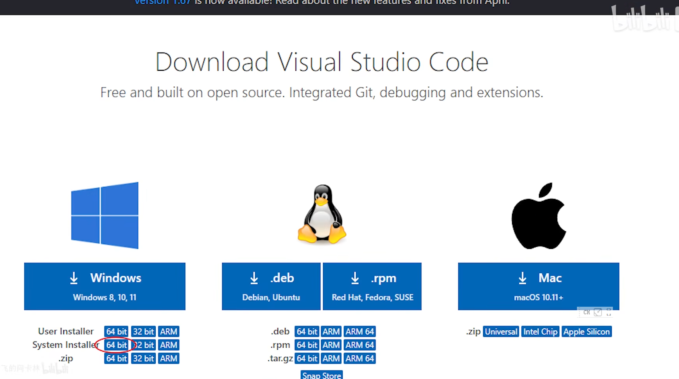Screen dimensions: 679x379
Task: Click the download arrow on the .rpm button
Action: tap(355, 278)
